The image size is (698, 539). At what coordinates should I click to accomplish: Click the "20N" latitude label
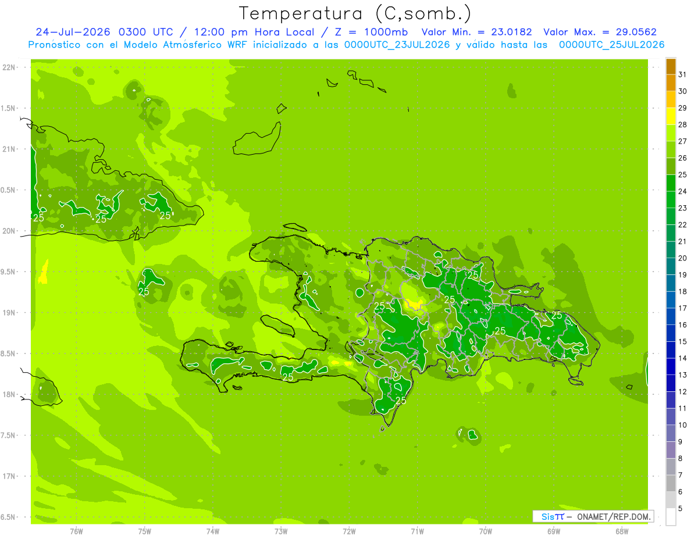9,231
